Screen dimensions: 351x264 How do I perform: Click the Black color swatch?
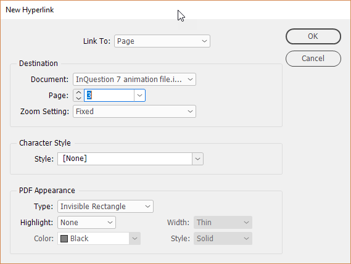coord(64,239)
